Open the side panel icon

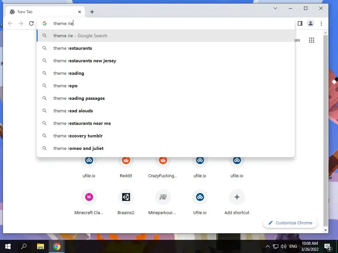[300, 23]
